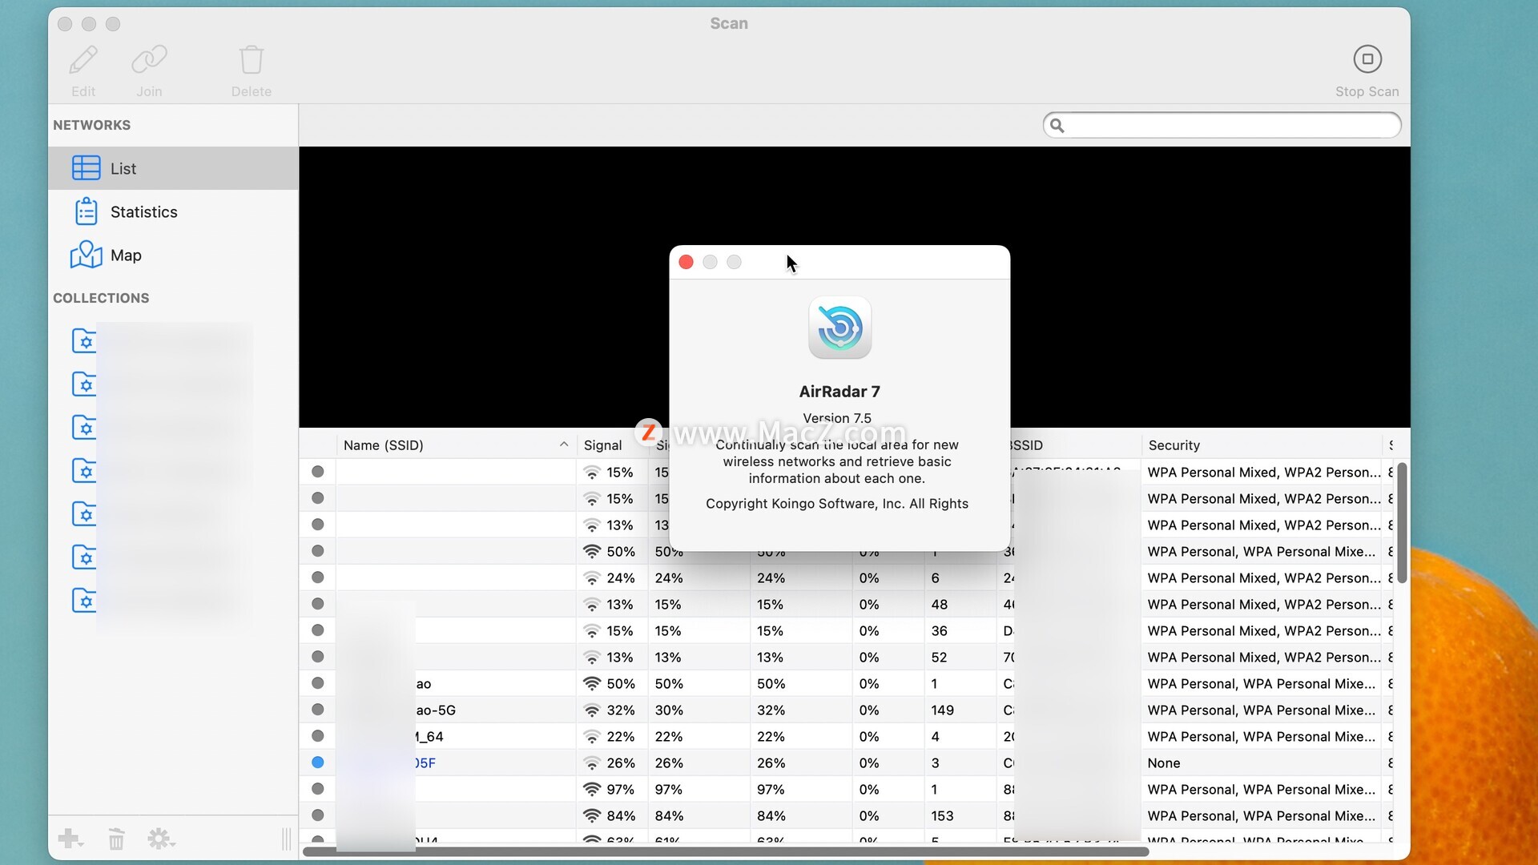Select the seventh smart collection folder icon
The image size is (1538, 865).
[x=84, y=601]
